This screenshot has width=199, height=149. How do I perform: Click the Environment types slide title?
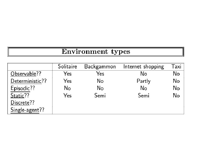96,52
